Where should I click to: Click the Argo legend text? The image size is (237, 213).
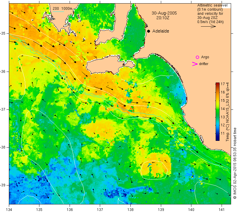point(205,57)
